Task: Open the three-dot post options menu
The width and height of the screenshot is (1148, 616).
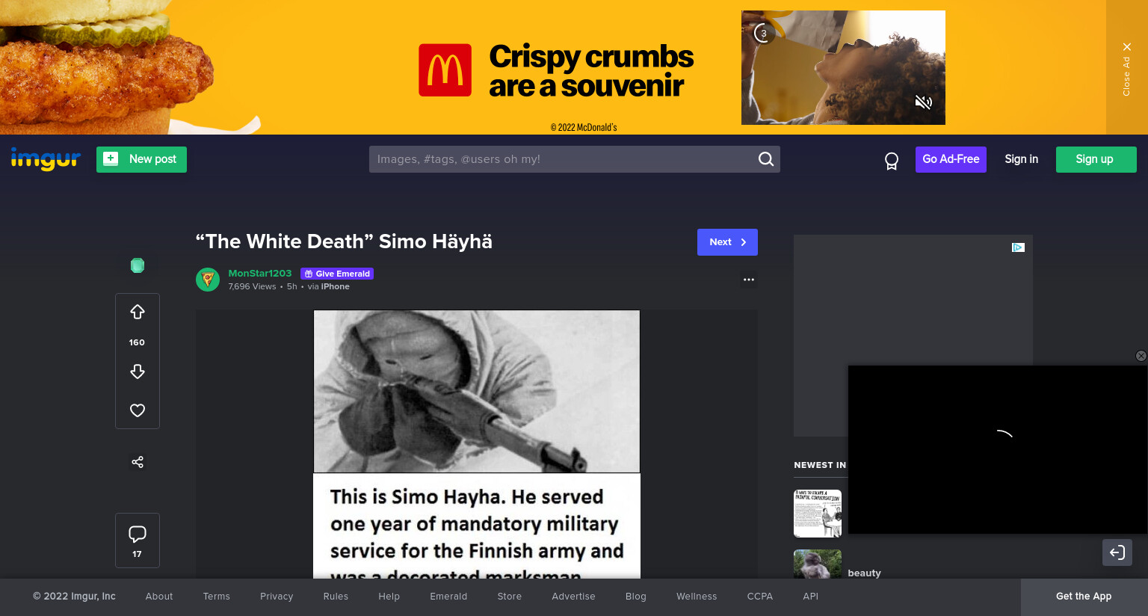Action: tap(749, 280)
